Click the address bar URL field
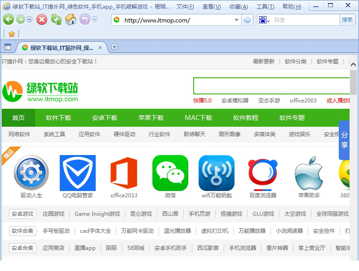 [176, 20]
